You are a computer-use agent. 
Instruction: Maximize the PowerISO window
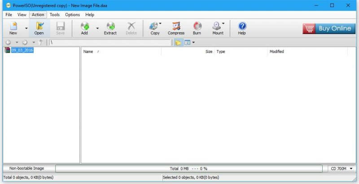tap(332, 5)
